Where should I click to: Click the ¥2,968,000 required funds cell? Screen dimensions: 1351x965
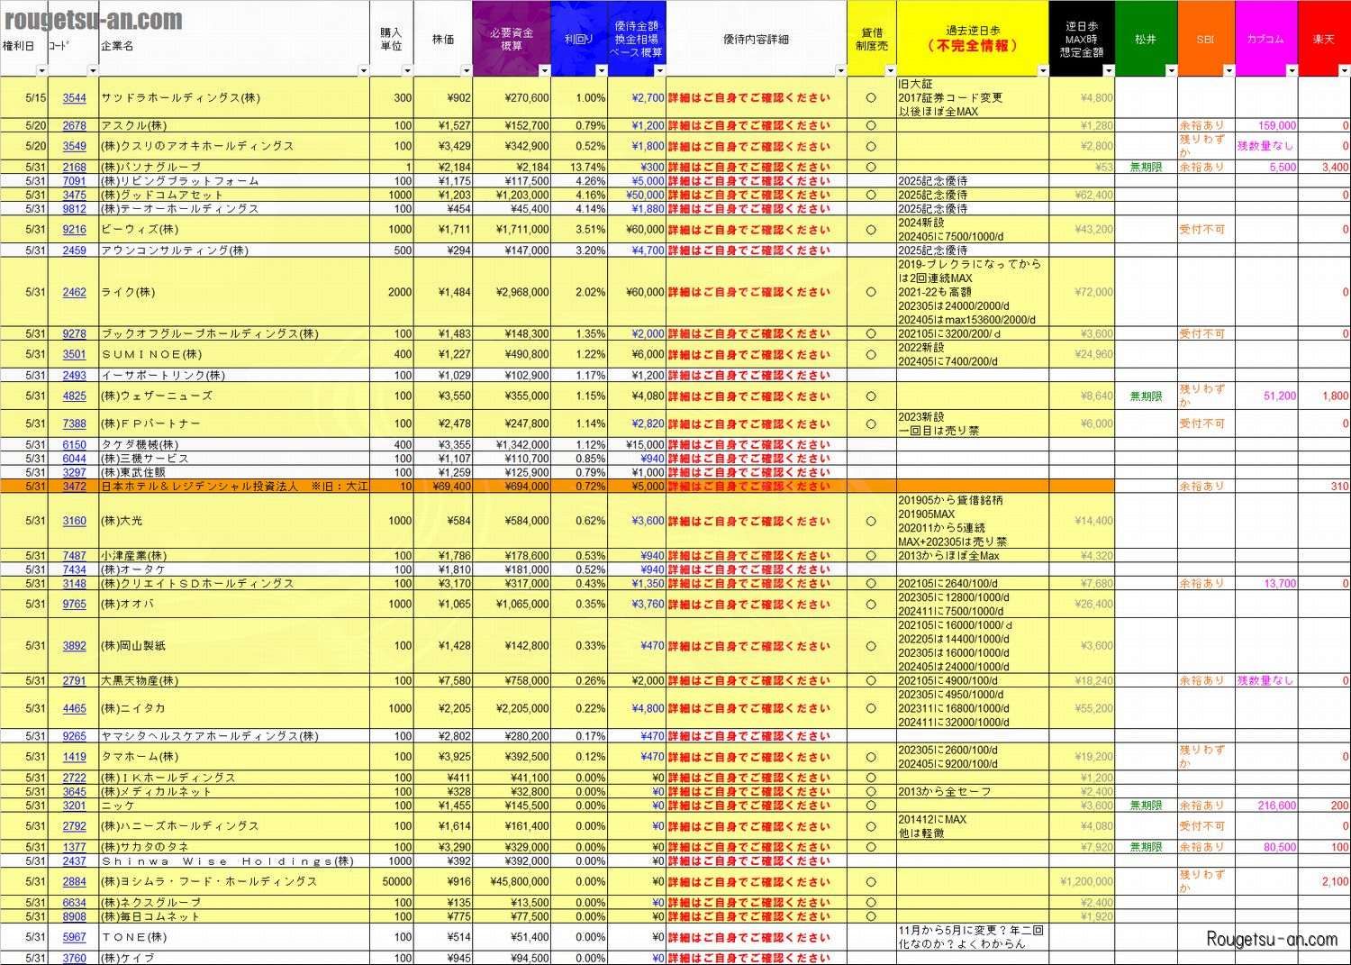pyautogui.click(x=512, y=292)
